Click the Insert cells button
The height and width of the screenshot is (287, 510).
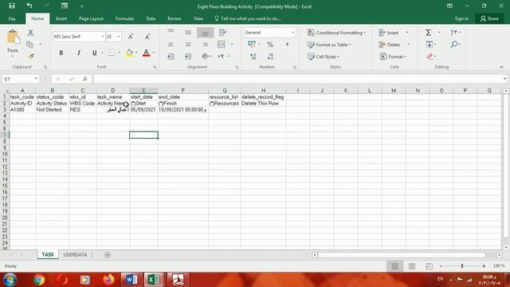click(x=389, y=33)
